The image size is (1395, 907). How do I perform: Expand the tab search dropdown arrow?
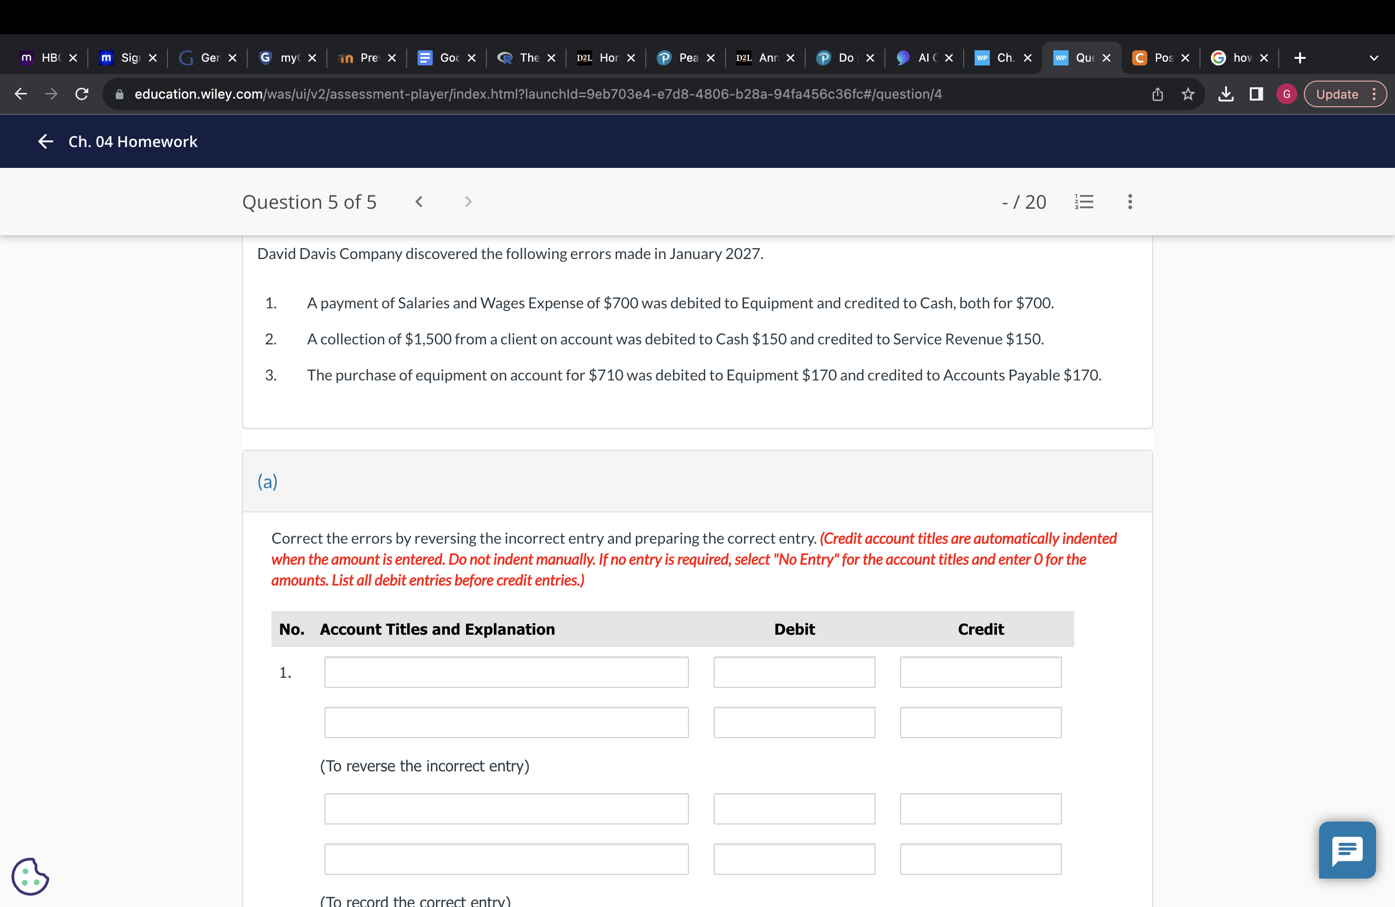pyautogui.click(x=1373, y=58)
